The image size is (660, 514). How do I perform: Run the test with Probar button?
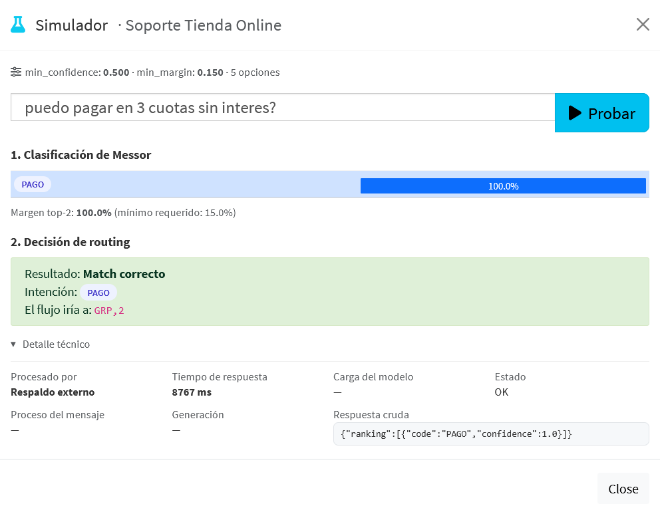click(x=602, y=113)
